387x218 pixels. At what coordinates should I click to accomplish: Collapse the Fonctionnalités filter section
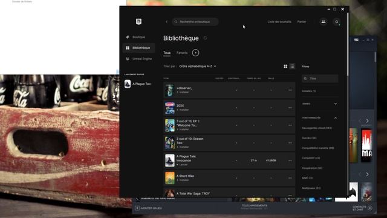[320, 118]
